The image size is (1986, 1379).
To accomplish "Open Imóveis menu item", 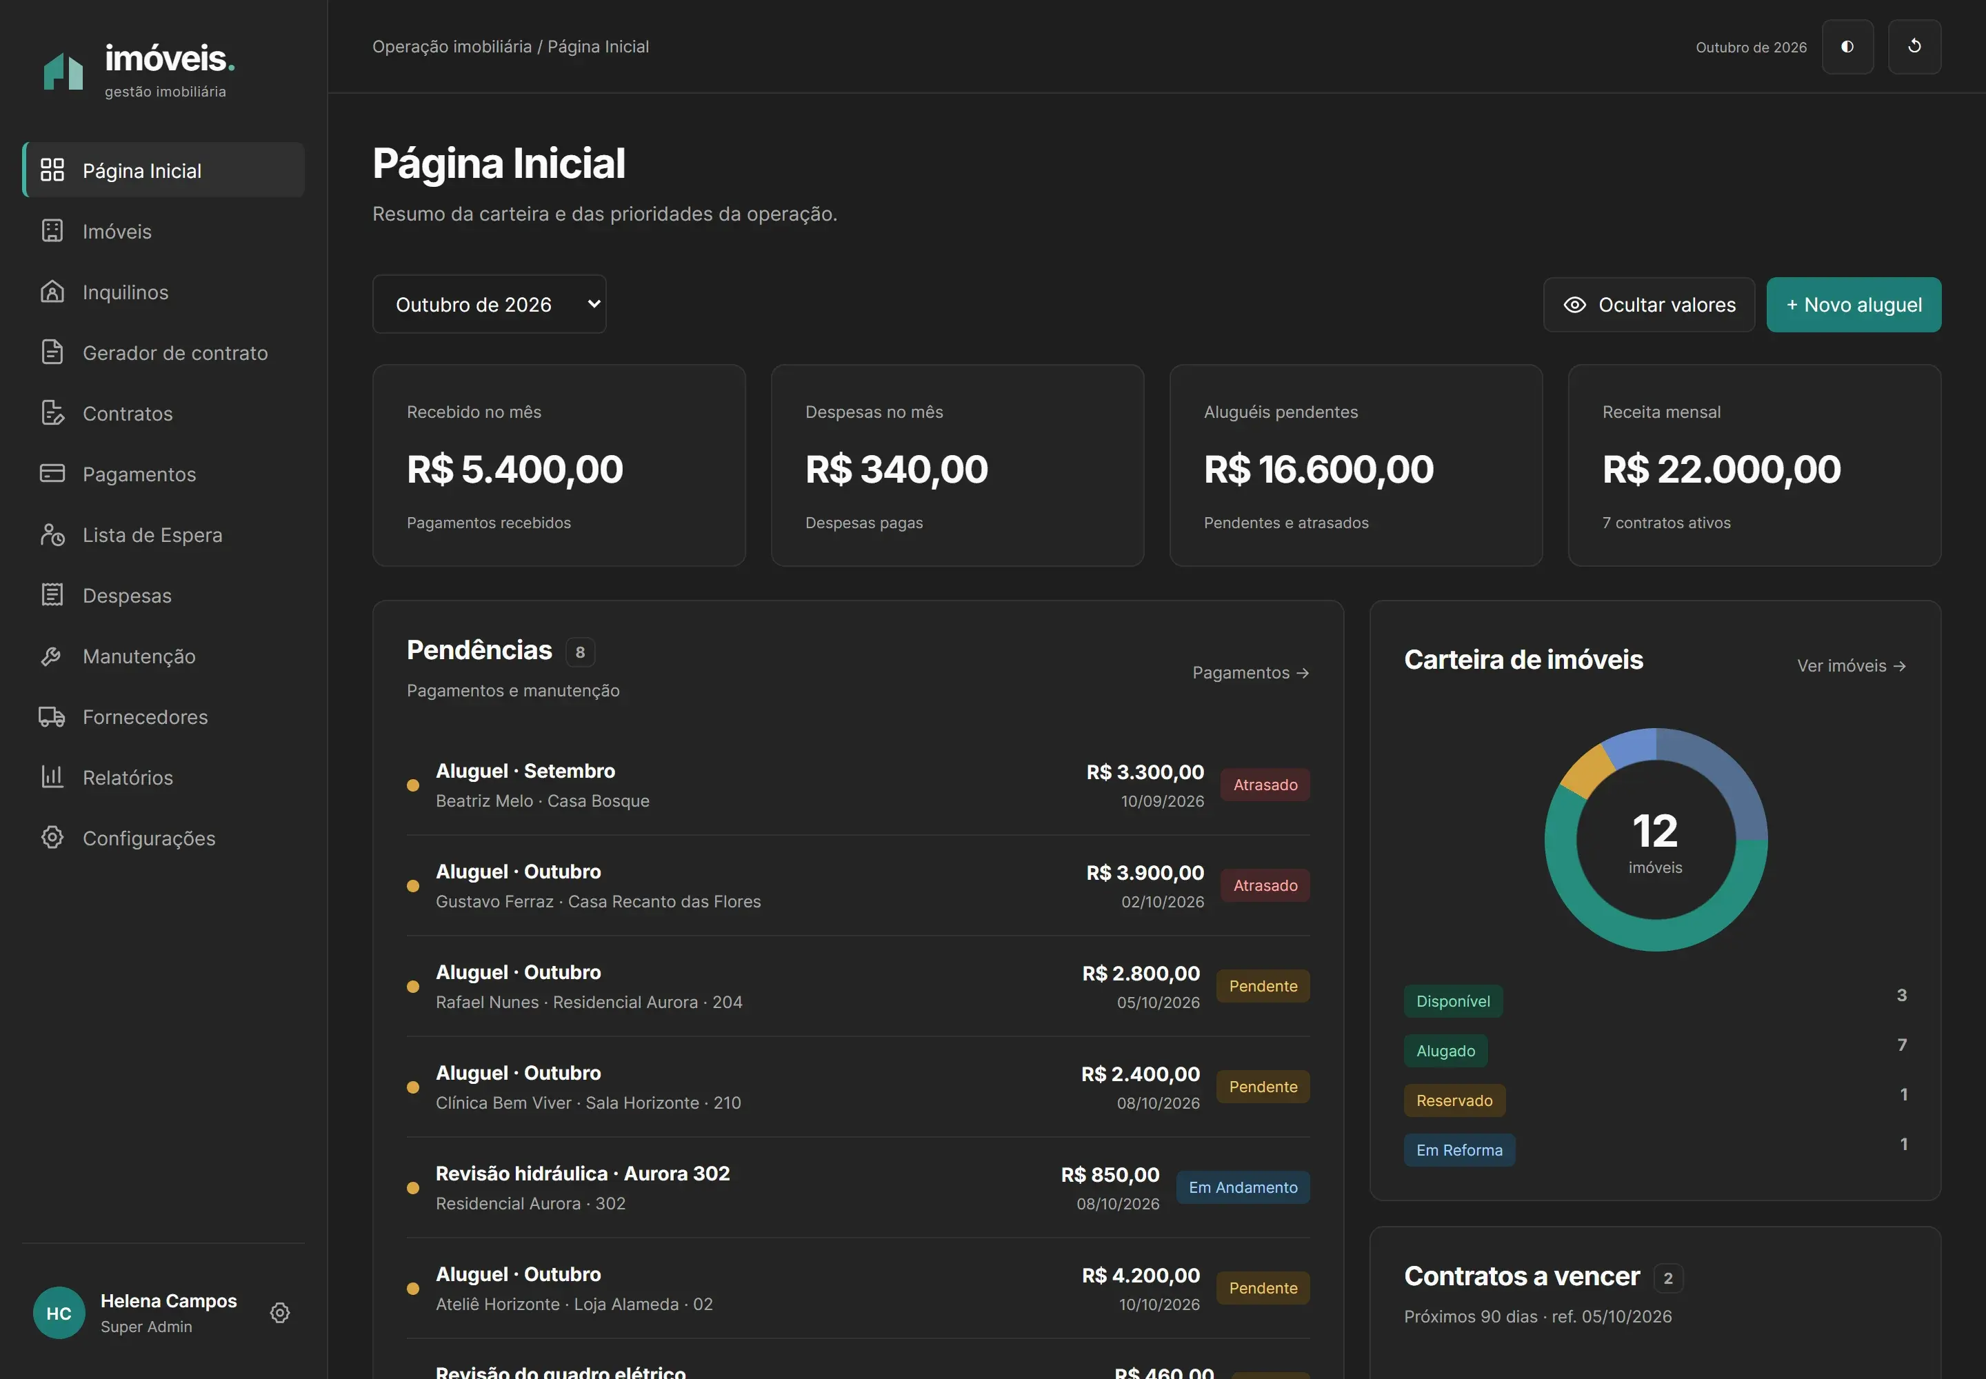I will click(x=163, y=231).
